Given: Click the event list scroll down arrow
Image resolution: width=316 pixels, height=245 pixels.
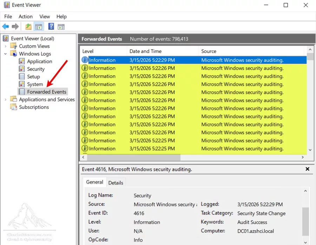Looking at the screenshot, I should click(310, 150).
